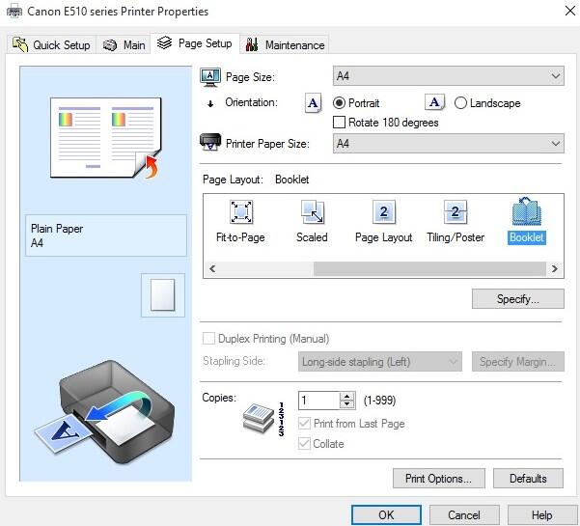Decrease copies with the down stepper arrow
The image size is (580, 526).
(x=347, y=404)
